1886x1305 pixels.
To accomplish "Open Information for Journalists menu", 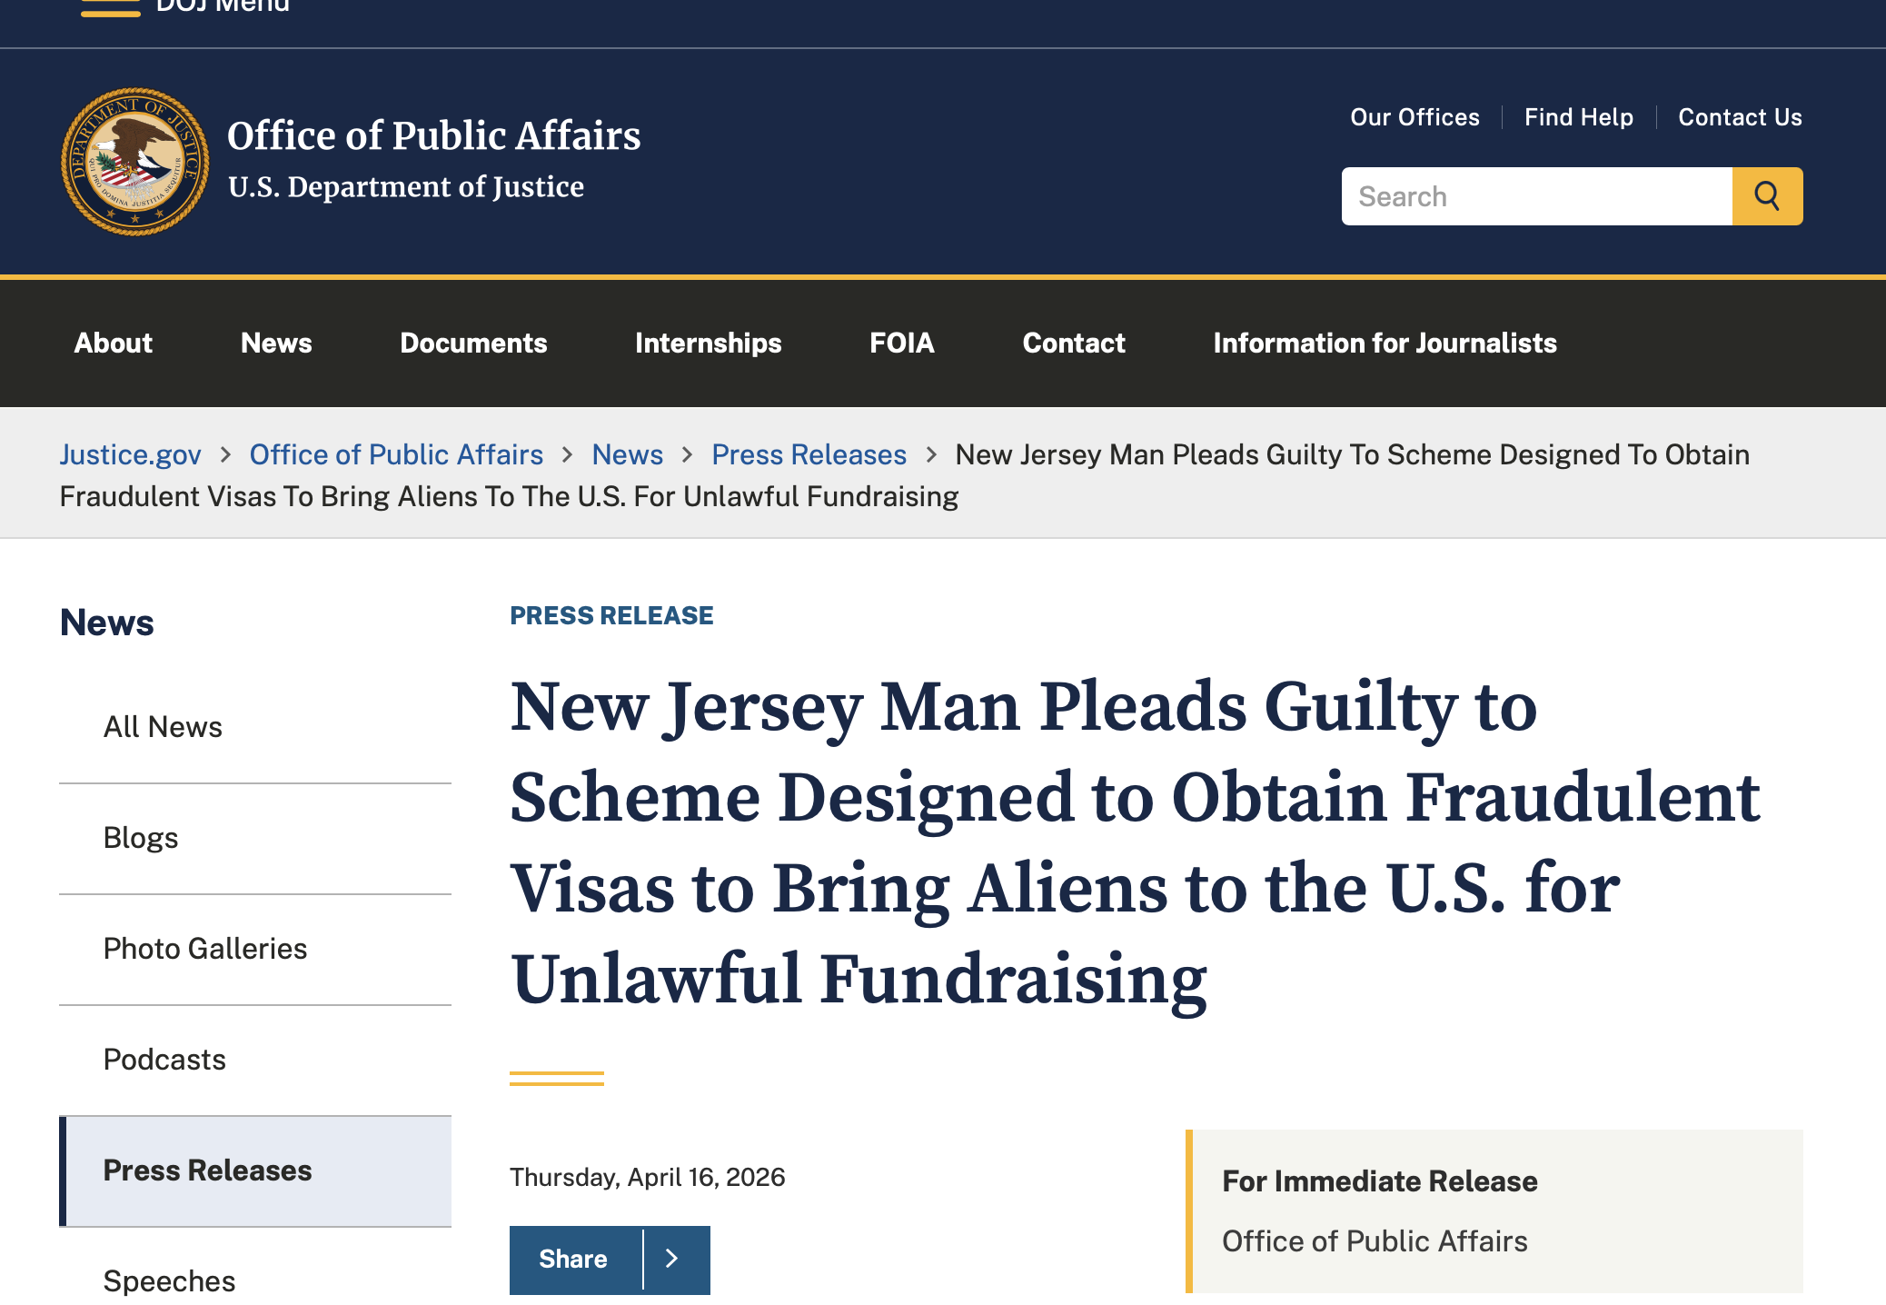I will pos(1385,343).
